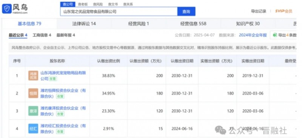Click 在营 tag of 潍坊康泽

pyautogui.click(x=60, y=114)
